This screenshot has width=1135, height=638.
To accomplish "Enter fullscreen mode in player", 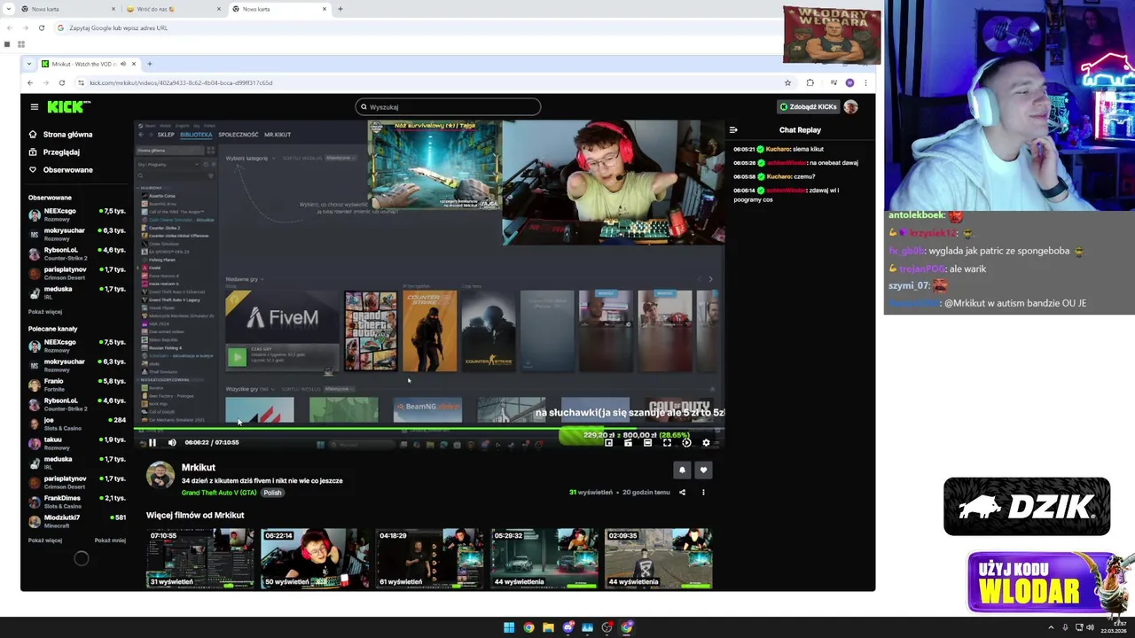I will [667, 443].
